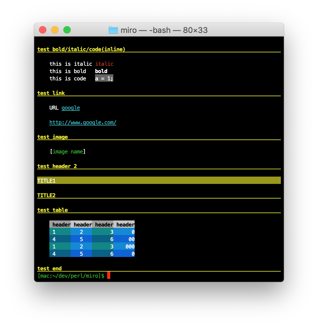This screenshot has height=327, width=318.
Task: Click the '[image name]' placeholder text
Action: click(x=68, y=152)
